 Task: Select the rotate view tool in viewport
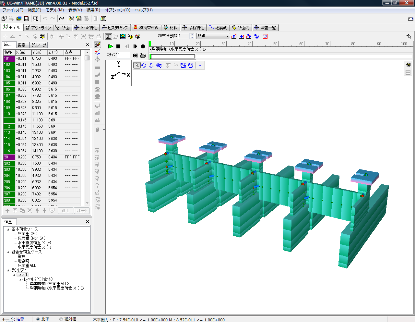click(144, 65)
